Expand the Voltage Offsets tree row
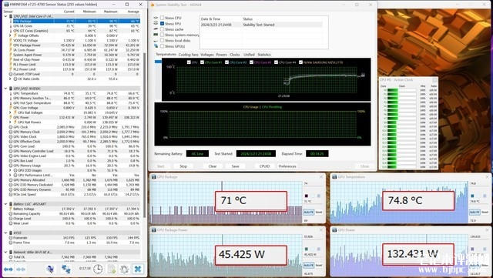 click(10, 35)
